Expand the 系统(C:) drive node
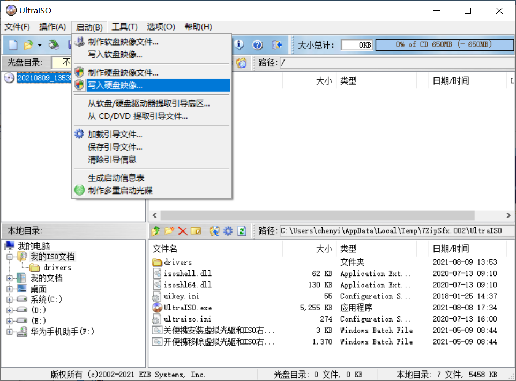 click(x=10, y=300)
